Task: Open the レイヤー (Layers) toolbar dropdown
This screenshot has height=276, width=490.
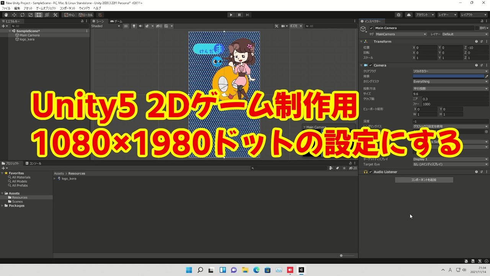Action: (448, 15)
